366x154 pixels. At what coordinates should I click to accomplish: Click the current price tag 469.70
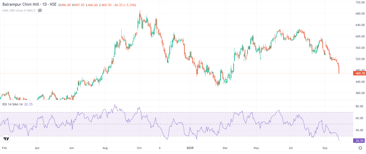[359, 73]
